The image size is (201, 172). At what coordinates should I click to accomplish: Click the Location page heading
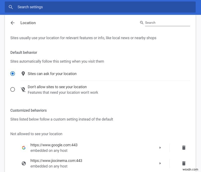click(x=28, y=23)
